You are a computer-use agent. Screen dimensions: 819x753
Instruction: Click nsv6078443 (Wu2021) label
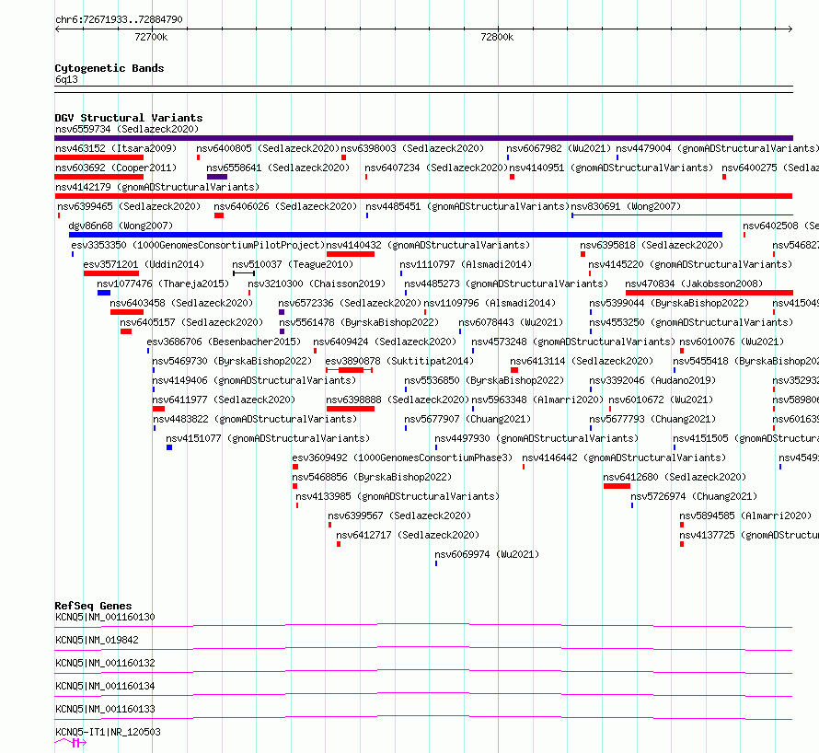pyautogui.click(x=511, y=322)
